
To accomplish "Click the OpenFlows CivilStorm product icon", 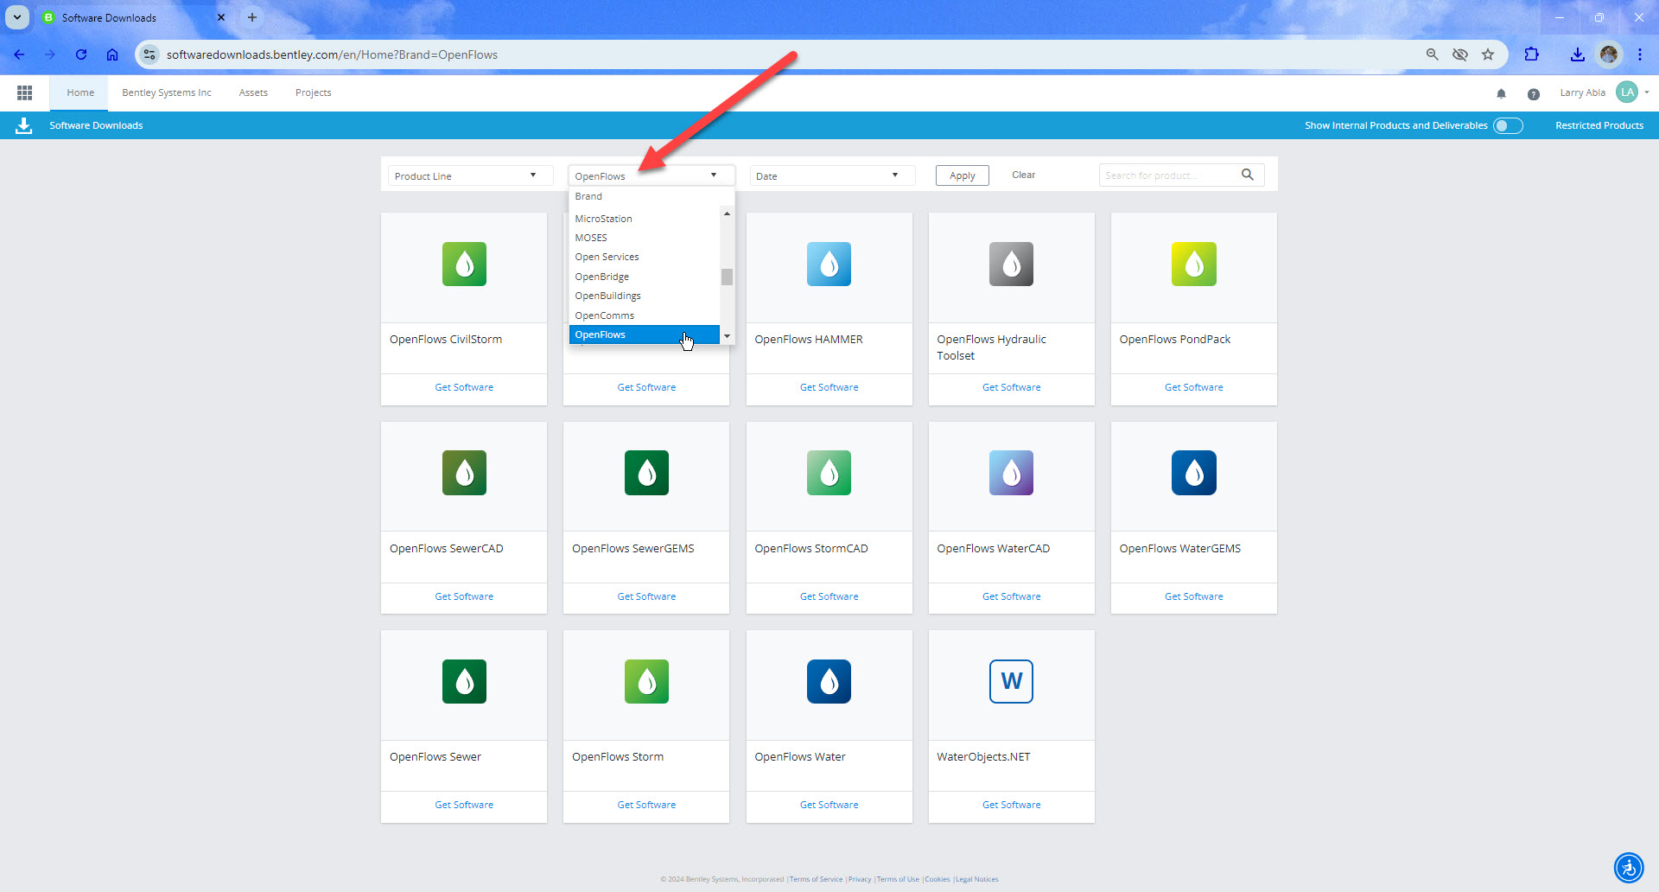I will 464,264.
